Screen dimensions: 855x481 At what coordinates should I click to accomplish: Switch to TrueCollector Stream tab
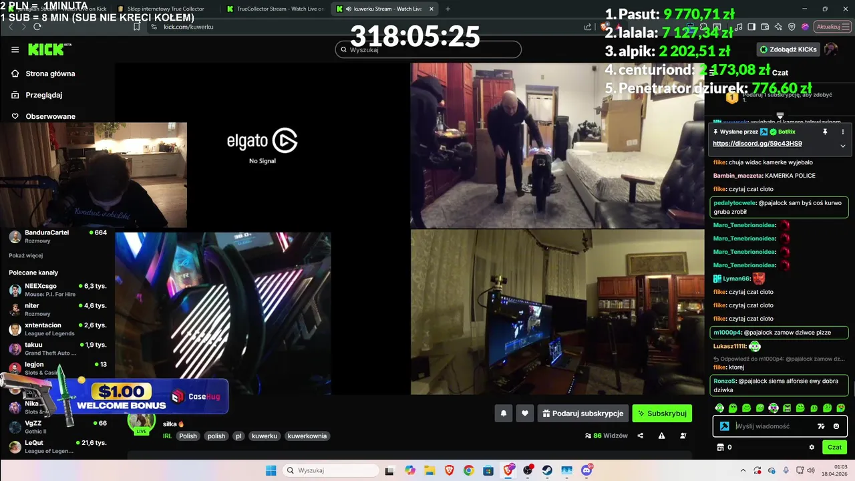coord(275,9)
